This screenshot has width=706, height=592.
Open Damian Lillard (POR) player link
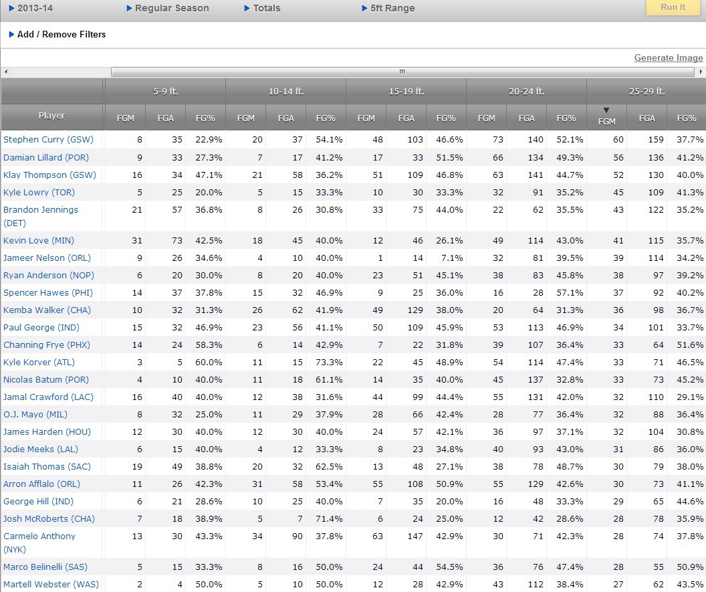click(x=46, y=157)
